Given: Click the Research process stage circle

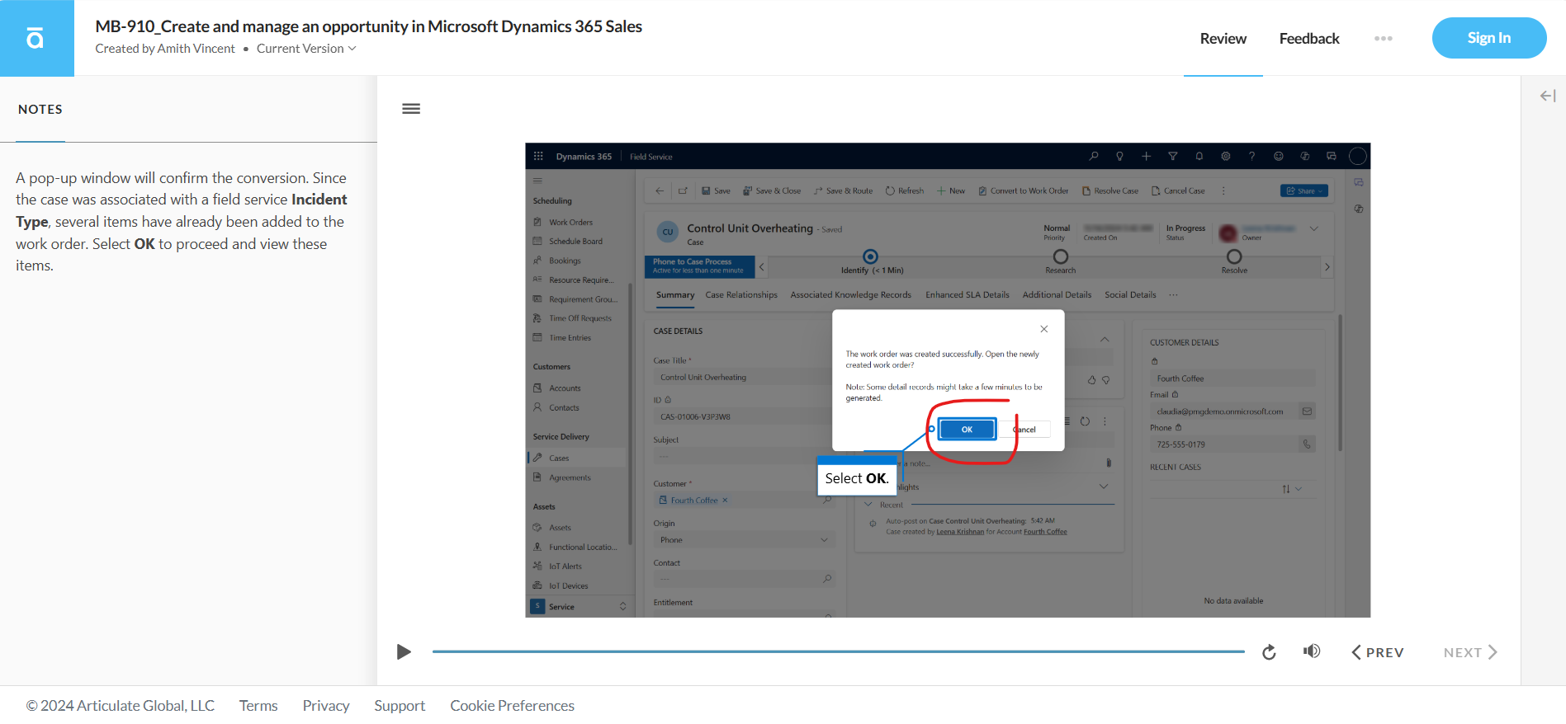Looking at the screenshot, I should (1061, 256).
